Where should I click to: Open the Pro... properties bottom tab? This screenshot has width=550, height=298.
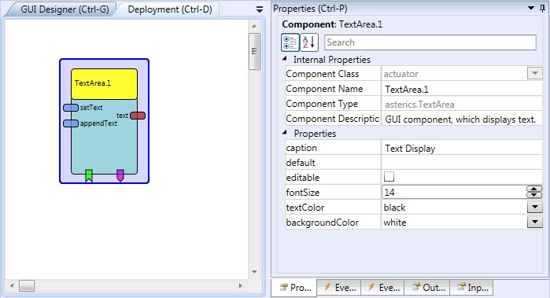coord(294,288)
